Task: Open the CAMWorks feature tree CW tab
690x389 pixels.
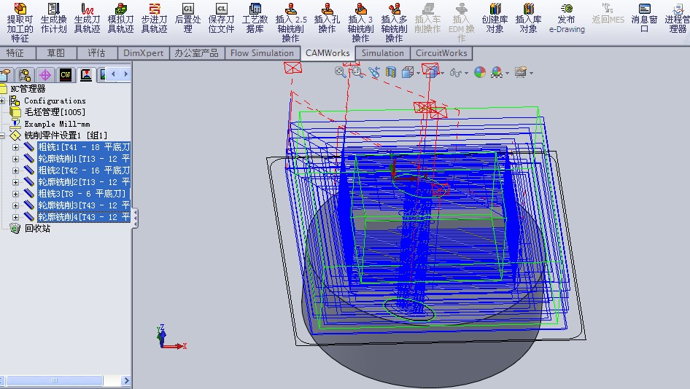Action: point(66,75)
